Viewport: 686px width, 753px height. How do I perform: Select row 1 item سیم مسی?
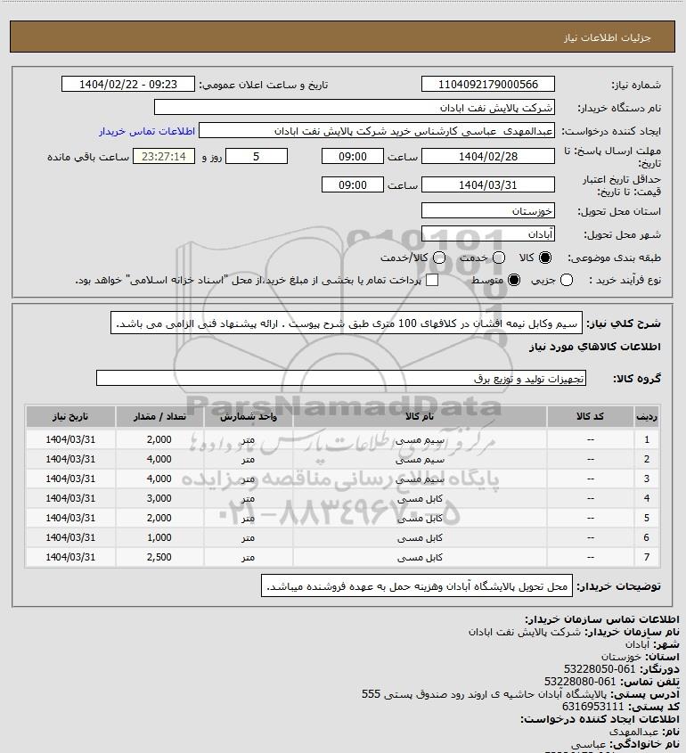420,439
